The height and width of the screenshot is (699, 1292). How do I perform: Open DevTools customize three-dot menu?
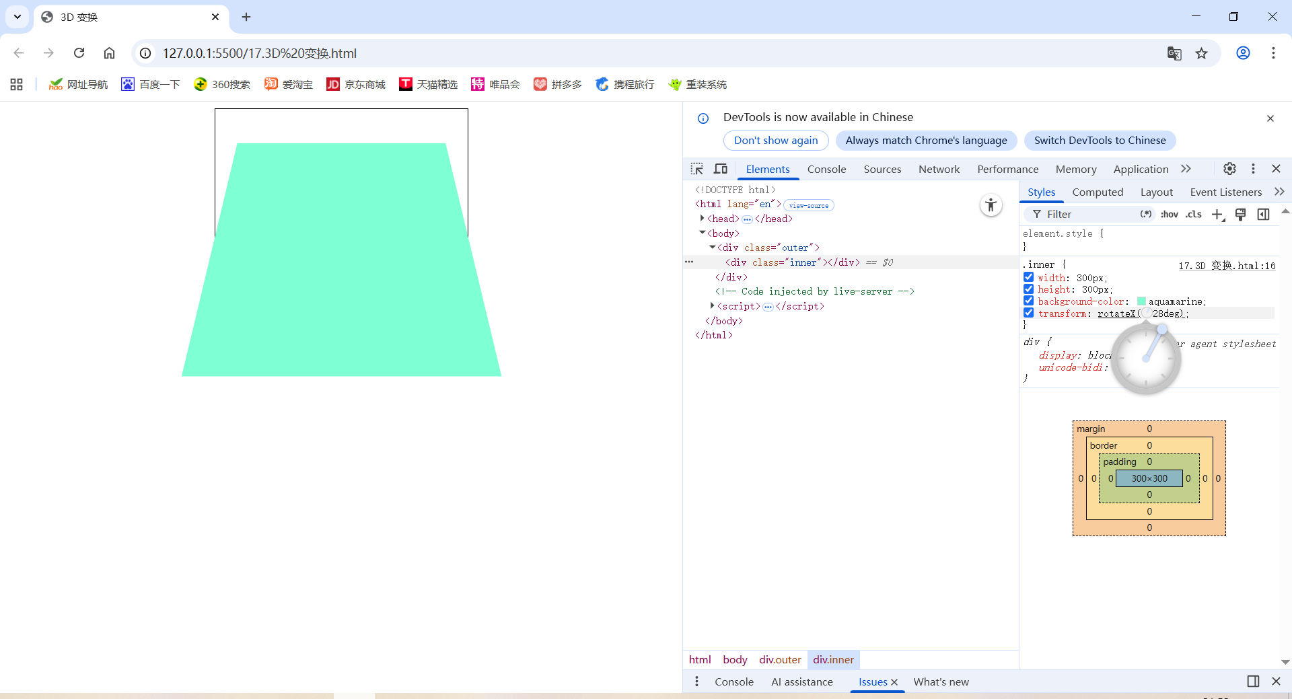click(1253, 169)
